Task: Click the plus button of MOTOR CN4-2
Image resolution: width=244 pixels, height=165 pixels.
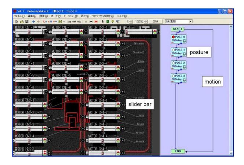Action: coord(123,117)
